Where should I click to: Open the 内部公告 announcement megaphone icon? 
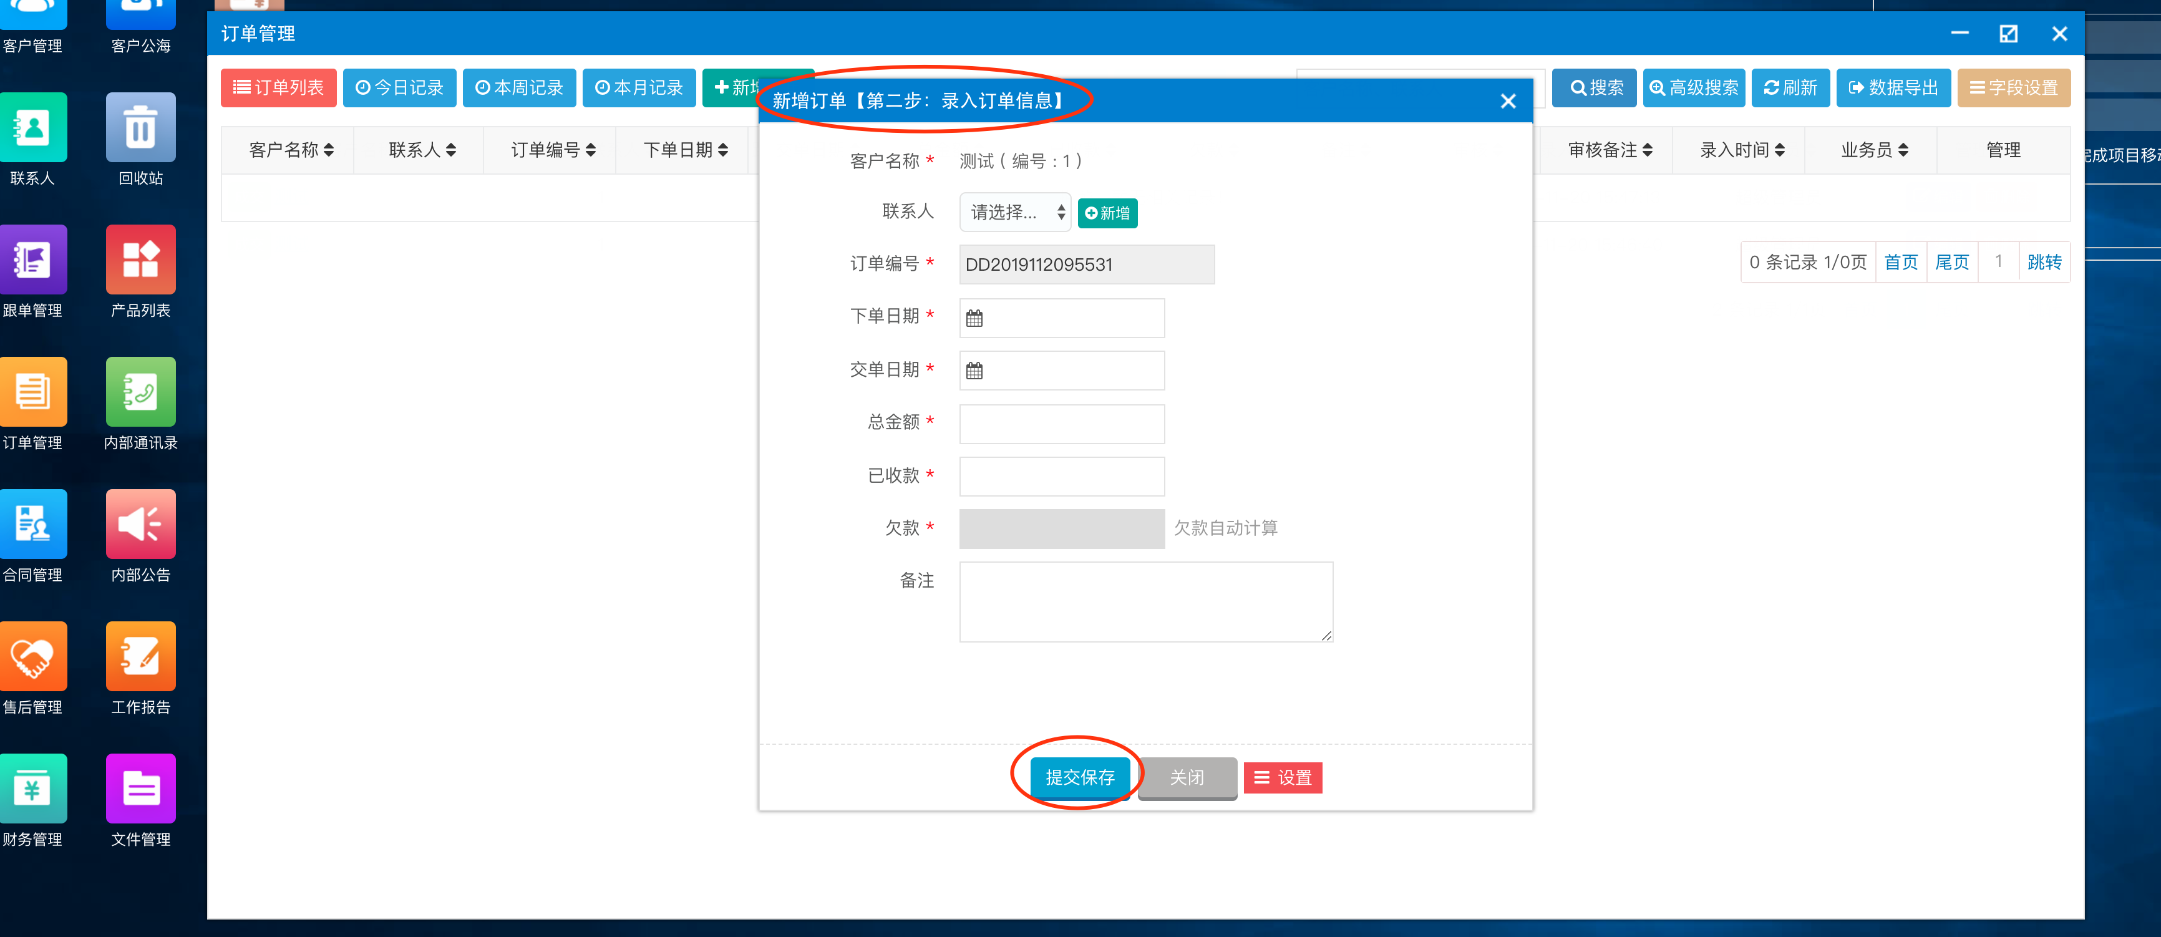(x=141, y=523)
